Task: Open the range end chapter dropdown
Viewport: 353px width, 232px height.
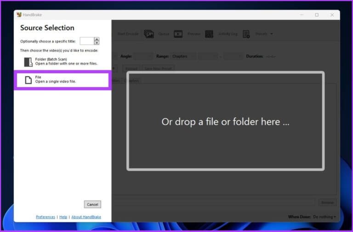Action: point(233,56)
